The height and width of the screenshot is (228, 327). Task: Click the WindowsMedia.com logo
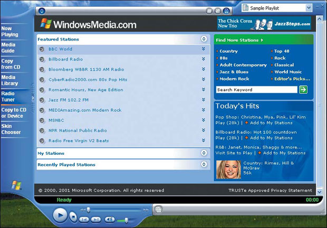(x=88, y=24)
